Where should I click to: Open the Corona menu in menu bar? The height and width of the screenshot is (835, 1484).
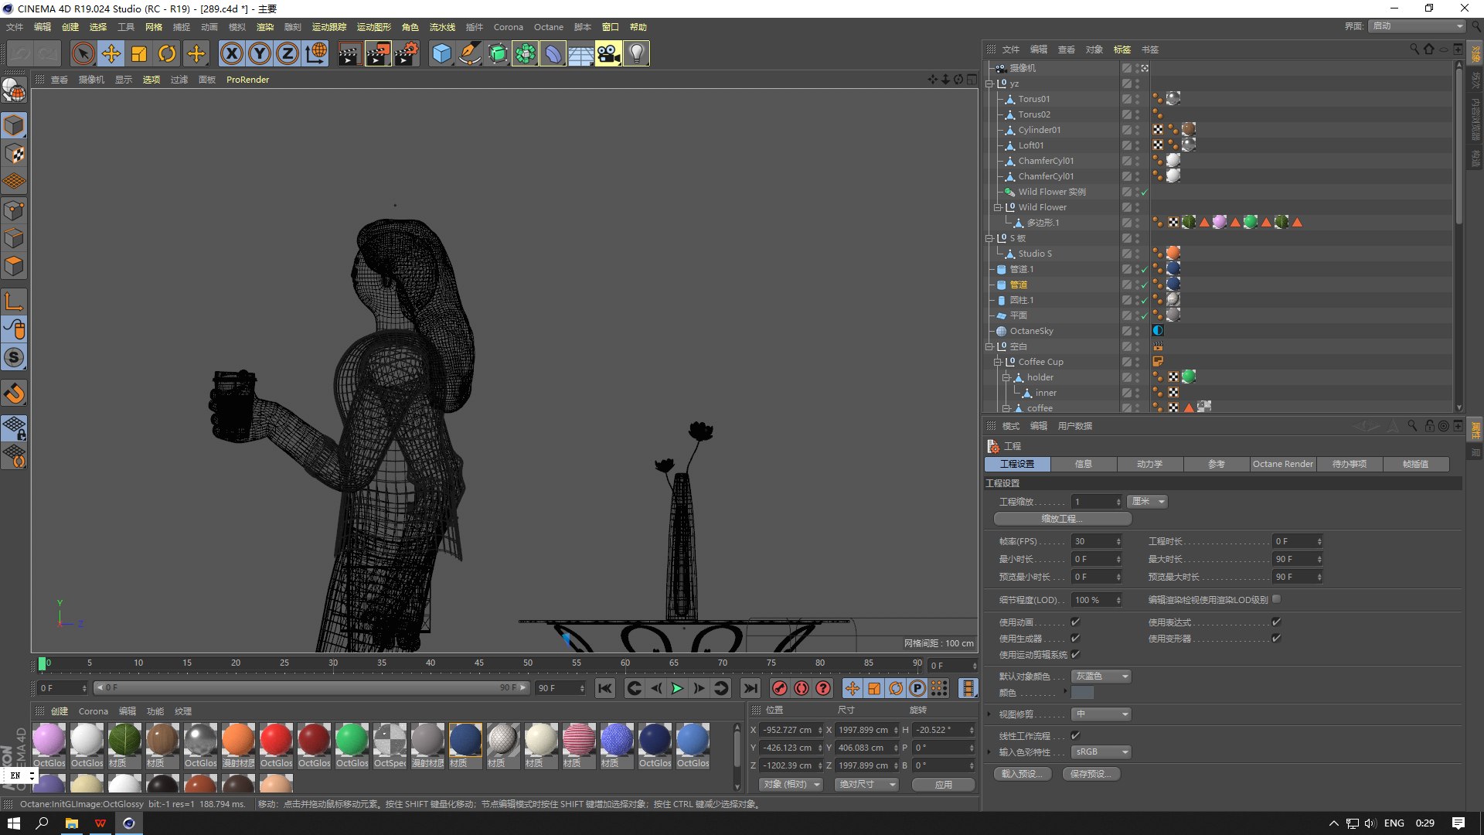point(508,27)
